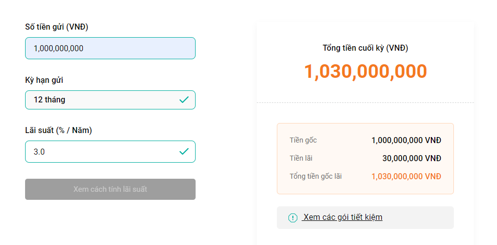Click the Kỳ hạn gửi label

(44, 80)
